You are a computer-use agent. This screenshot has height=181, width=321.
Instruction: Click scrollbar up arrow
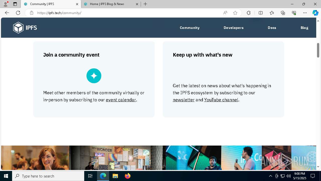[318, 20]
